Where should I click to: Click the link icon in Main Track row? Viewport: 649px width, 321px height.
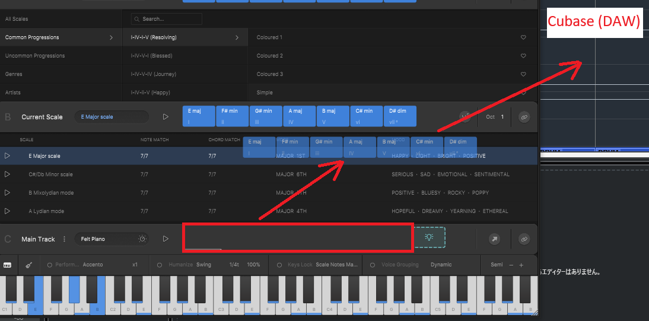(523, 239)
